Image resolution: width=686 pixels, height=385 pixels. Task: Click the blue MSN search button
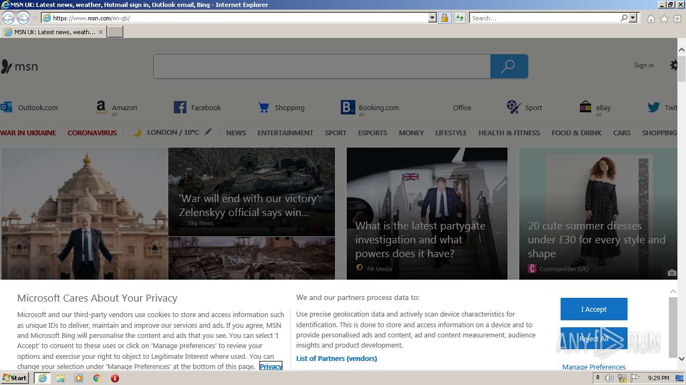point(509,66)
